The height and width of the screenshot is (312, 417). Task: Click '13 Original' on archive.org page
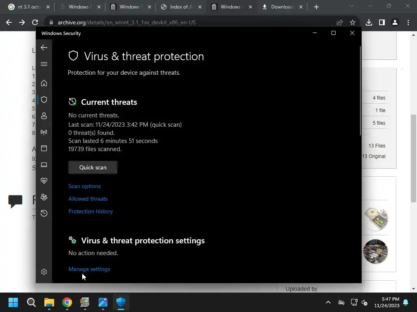click(x=374, y=156)
